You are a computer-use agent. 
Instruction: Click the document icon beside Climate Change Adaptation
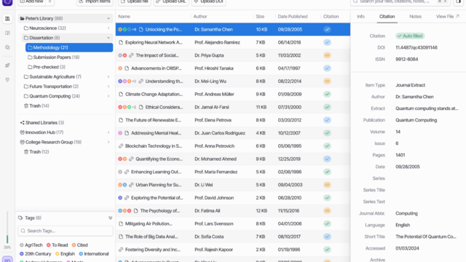pos(121,94)
